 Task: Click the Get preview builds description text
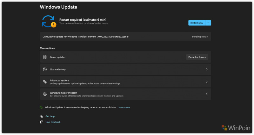87,96
